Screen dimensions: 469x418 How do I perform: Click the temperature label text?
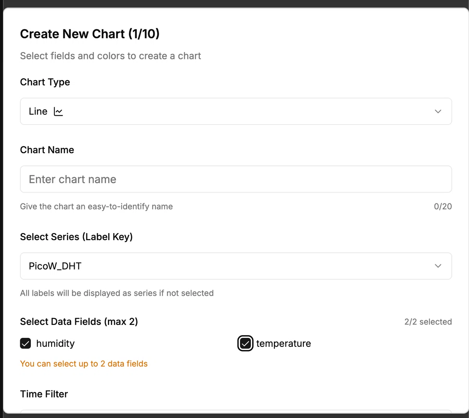pos(283,343)
